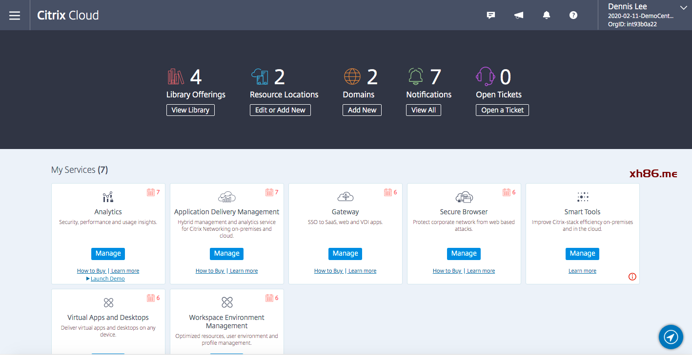The image size is (692, 355).
Task: Open Learn more link for Gateway
Action: click(x=362, y=271)
